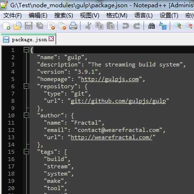The width and height of the screenshot is (194, 194).
Task: Undo the last edit
Action: pos(125,26)
